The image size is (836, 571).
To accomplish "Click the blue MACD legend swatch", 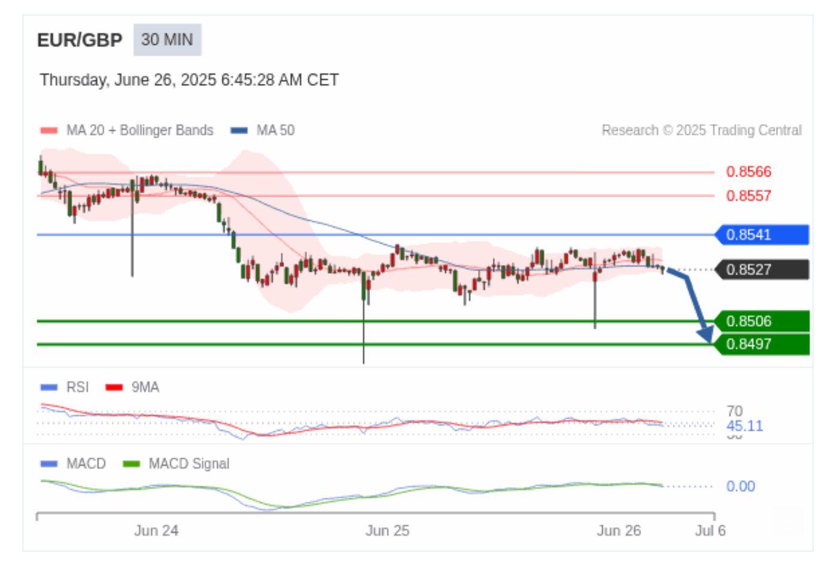I will pos(49,464).
